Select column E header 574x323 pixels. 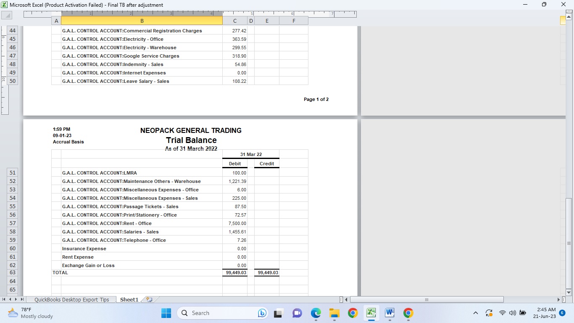click(x=267, y=21)
